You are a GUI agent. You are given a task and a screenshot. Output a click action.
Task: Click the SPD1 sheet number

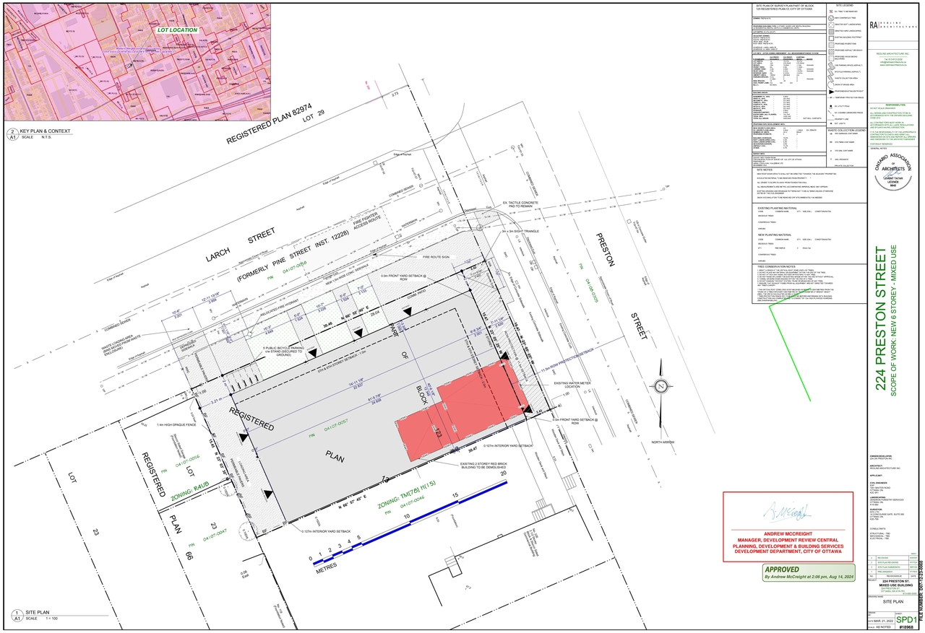click(906, 620)
